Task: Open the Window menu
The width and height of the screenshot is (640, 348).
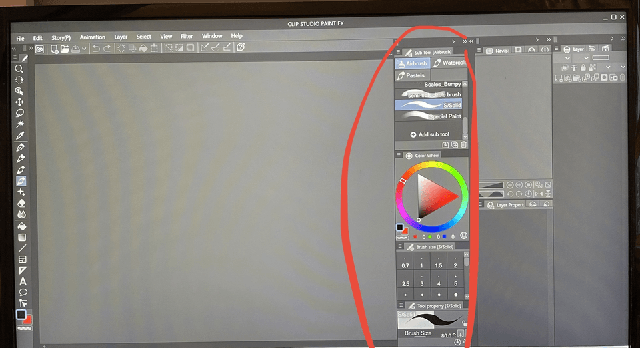Action: tap(212, 36)
